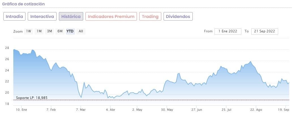Zoom chart to 3M

coord(50,31)
